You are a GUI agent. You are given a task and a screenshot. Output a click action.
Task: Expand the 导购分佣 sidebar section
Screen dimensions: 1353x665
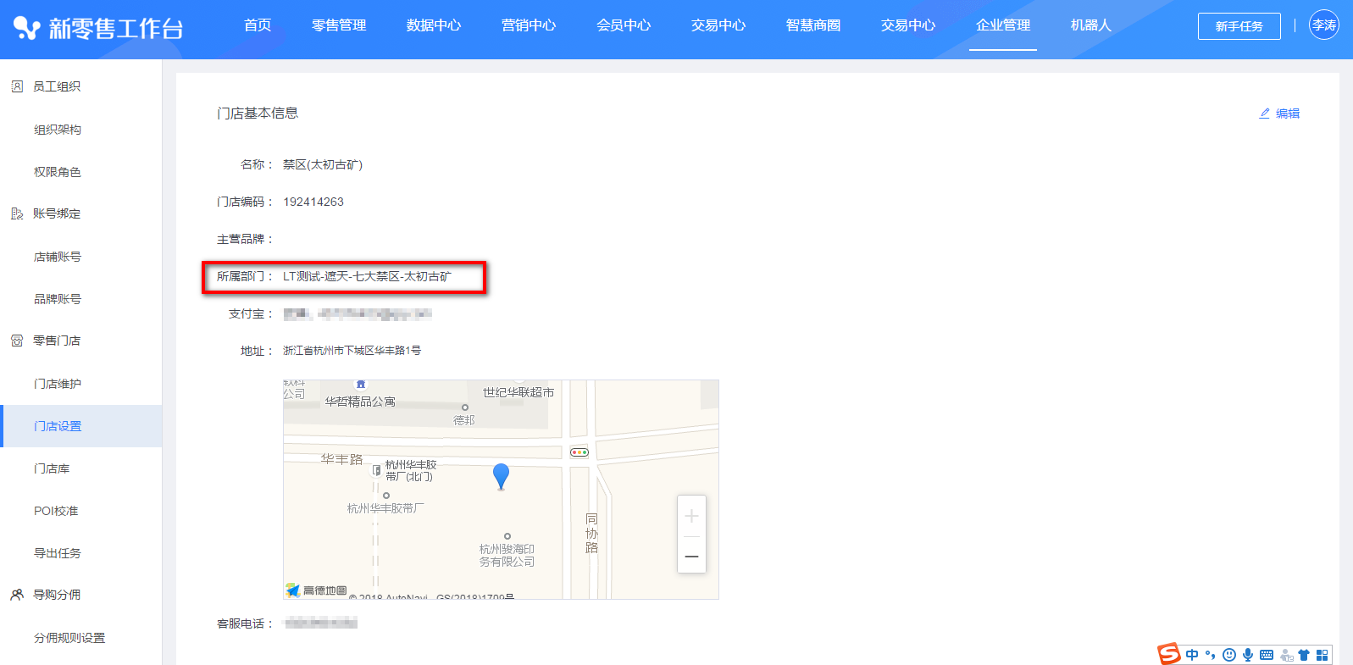(57, 595)
